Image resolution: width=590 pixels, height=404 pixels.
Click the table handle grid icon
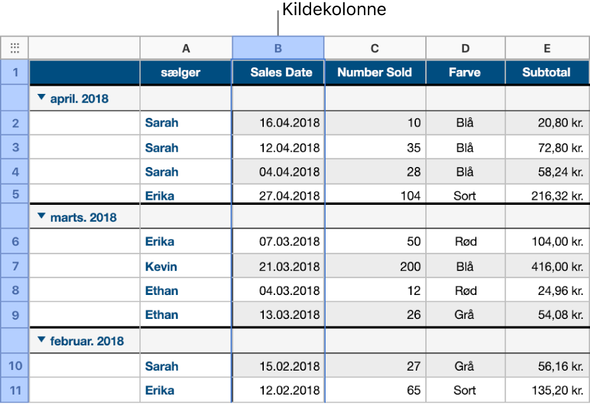[x=15, y=47]
